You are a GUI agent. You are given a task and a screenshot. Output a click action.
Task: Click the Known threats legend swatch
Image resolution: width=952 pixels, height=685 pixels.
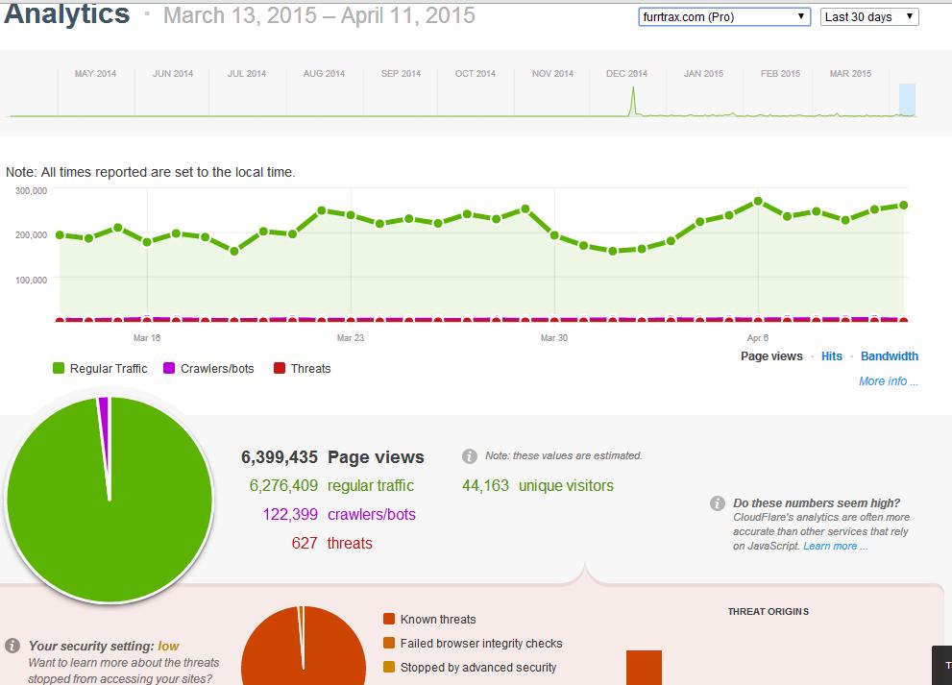click(x=389, y=620)
